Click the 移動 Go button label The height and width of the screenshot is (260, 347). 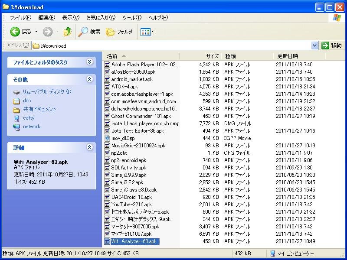coord(336,45)
